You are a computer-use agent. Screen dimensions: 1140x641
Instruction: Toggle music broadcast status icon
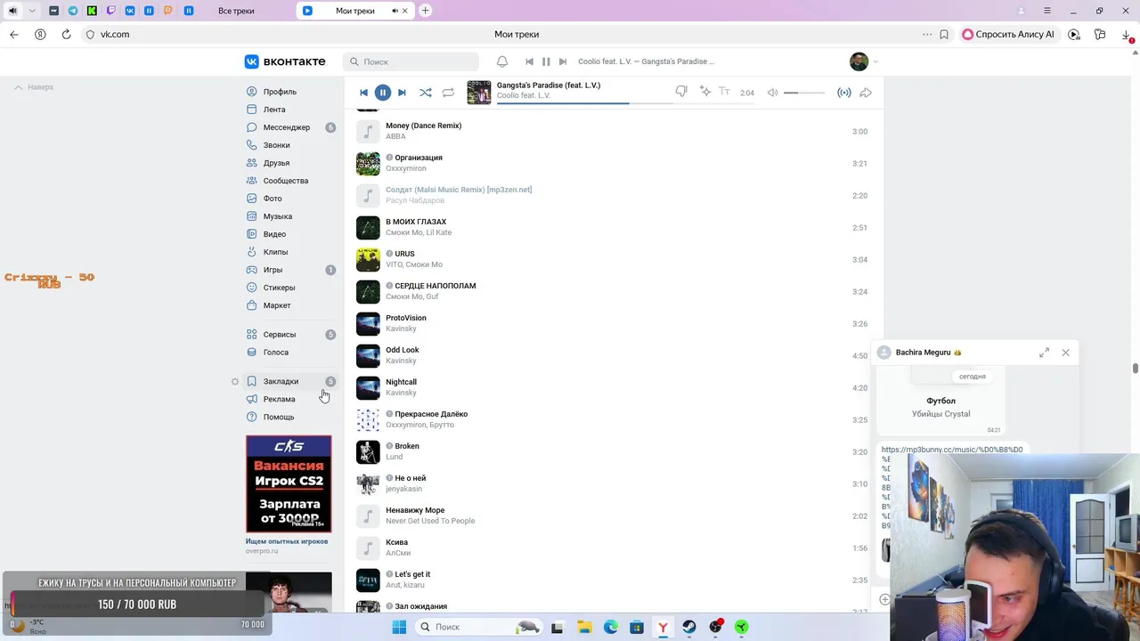pyautogui.click(x=844, y=93)
